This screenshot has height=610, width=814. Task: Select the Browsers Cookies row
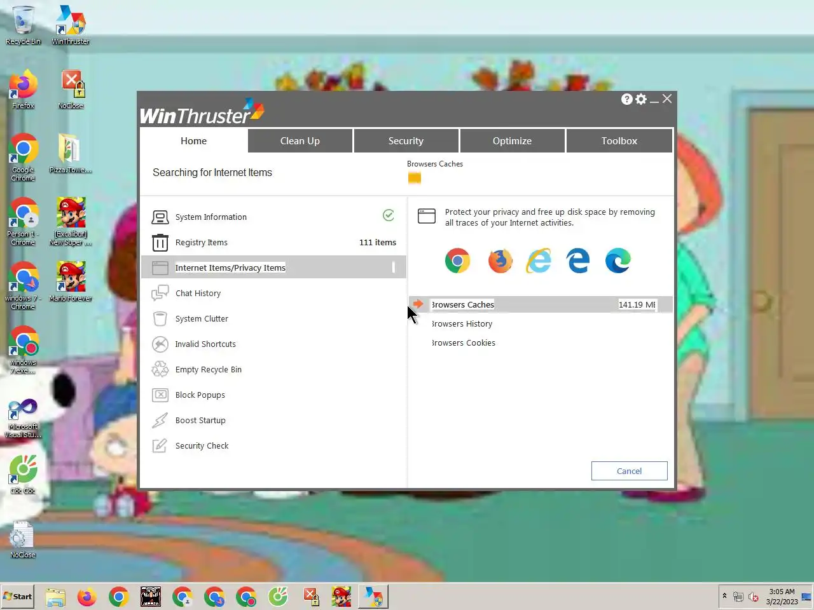(x=541, y=342)
